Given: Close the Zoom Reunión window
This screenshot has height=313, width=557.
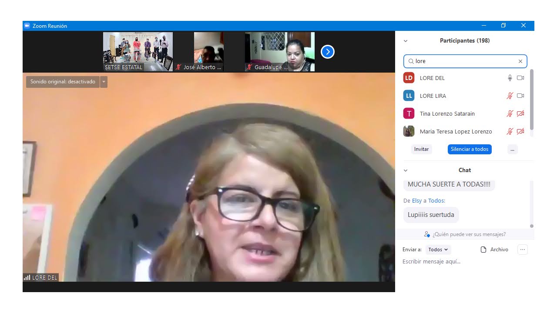Looking at the screenshot, I should pyautogui.click(x=523, y=26).
